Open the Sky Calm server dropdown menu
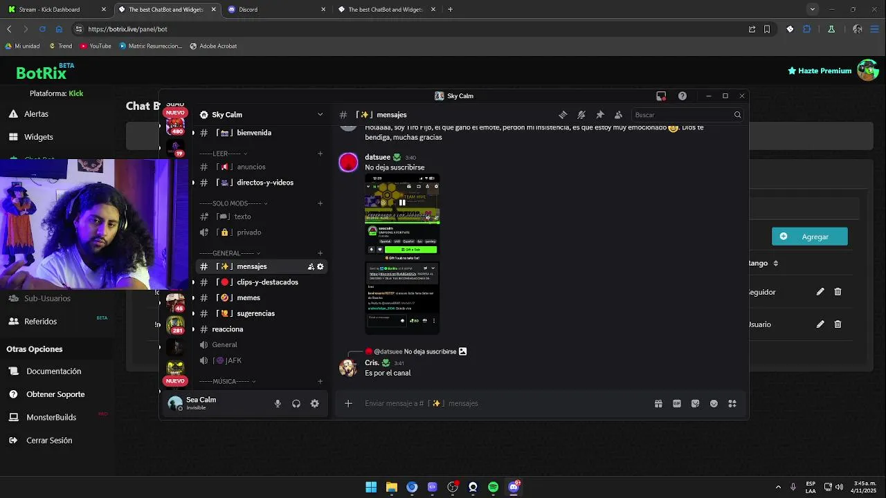This screenshot has height=498, width=886. (320, 115)
